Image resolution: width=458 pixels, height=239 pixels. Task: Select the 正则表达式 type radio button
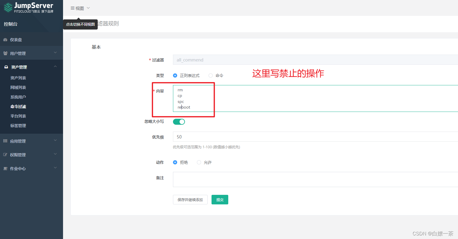coord(175,75)
